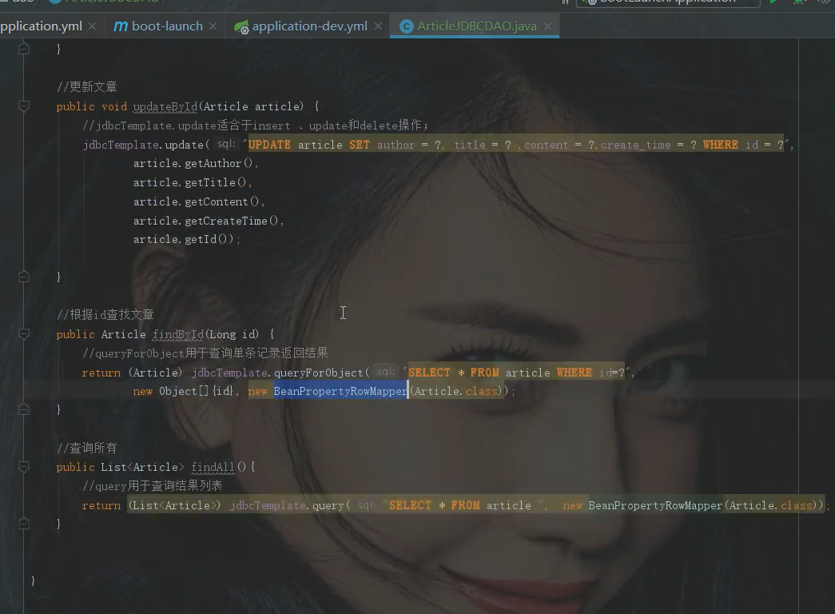835x614 pixels.
Task: Click article.getId() argument line
Action: coord(186,239)
